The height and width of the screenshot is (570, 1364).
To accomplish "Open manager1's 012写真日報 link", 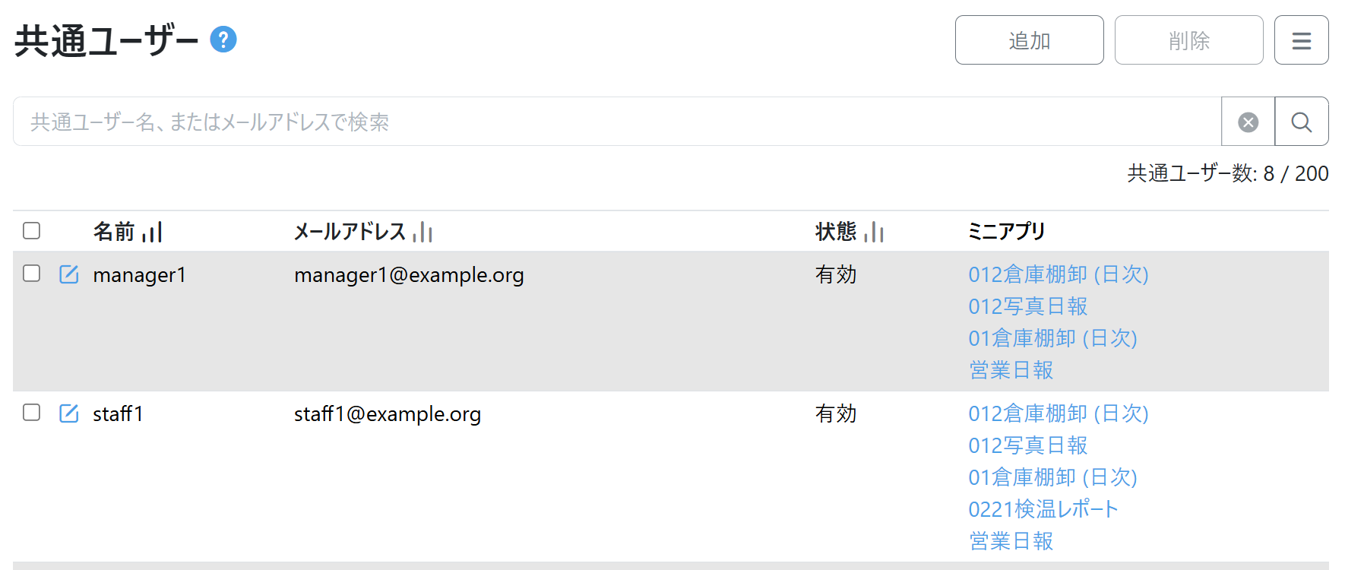I will (x=1027, y=306).
